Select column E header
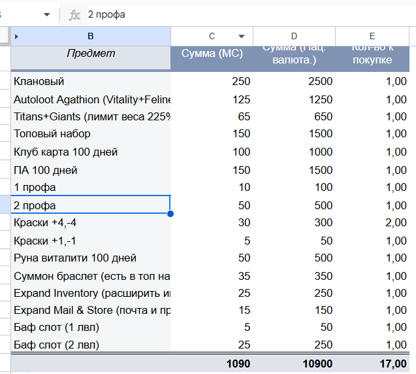Image resolution: width=416 pixels, height=374 pixels. click(x=372, y=37)
